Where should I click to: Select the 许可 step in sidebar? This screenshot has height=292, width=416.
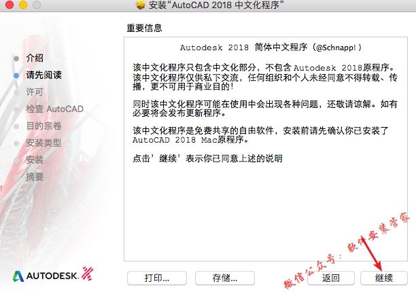coord(35,92)
